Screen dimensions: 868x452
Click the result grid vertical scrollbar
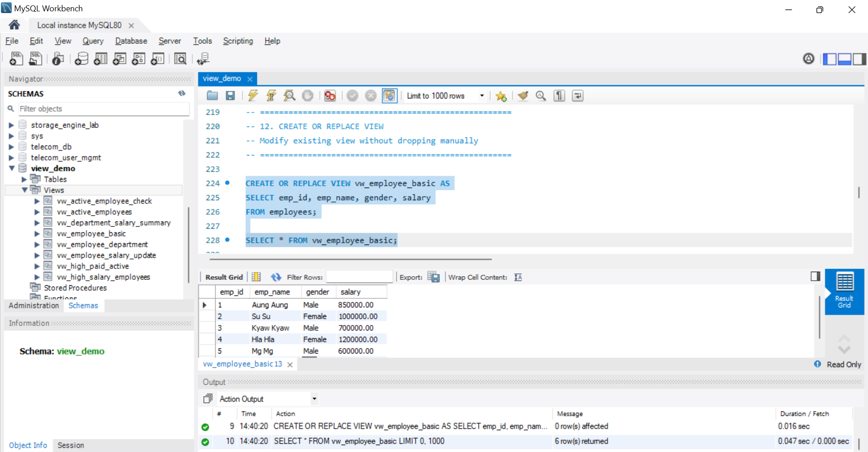[819, 317]
